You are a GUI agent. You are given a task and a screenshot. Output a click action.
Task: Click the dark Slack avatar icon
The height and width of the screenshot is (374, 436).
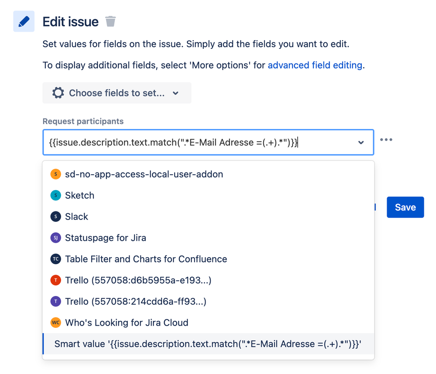(x=55, y=217)
